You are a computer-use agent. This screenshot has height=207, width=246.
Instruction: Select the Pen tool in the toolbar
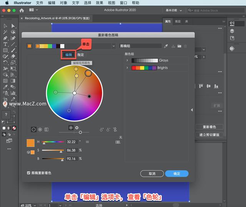[x=5, y=38]
